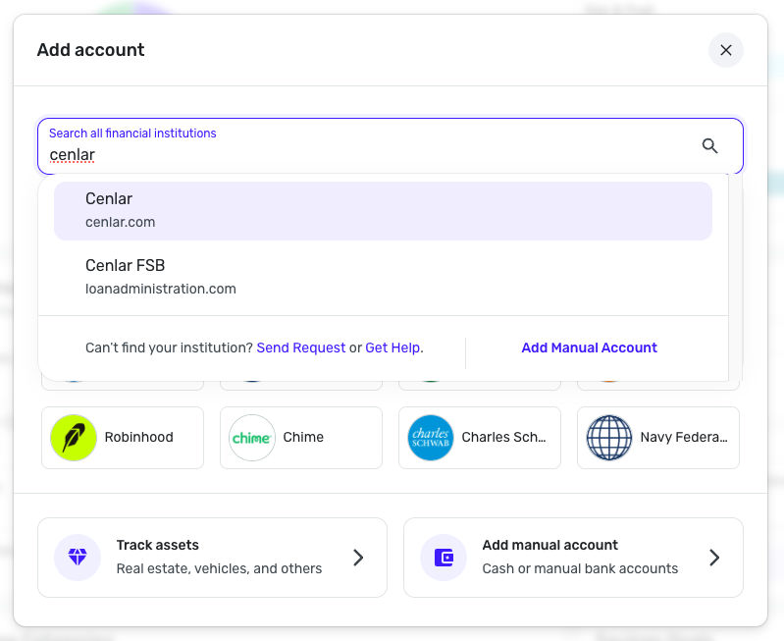Viewport: 784px width, 641px height.
Task: Click the Track assets diamond icon
Action: [78, 558]
